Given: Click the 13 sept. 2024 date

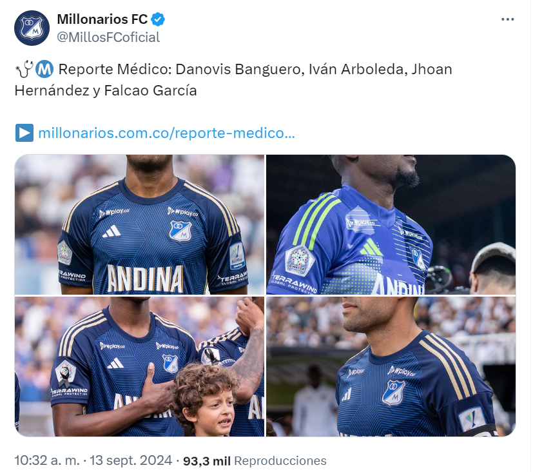Looking at the screenshot, I should tap(131, 460).
